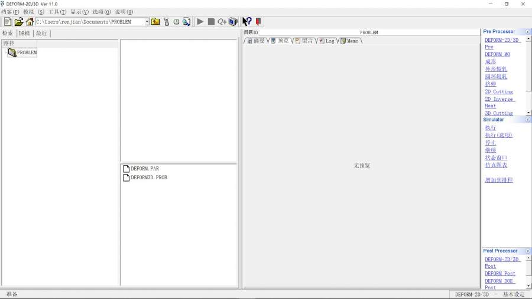Click the blue 3D box toolbar icon
This screenshot has width=532, height=299.
pos(233,22)
